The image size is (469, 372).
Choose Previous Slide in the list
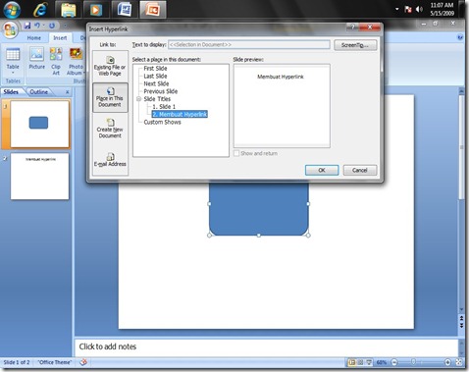click(x=161, y=91)
